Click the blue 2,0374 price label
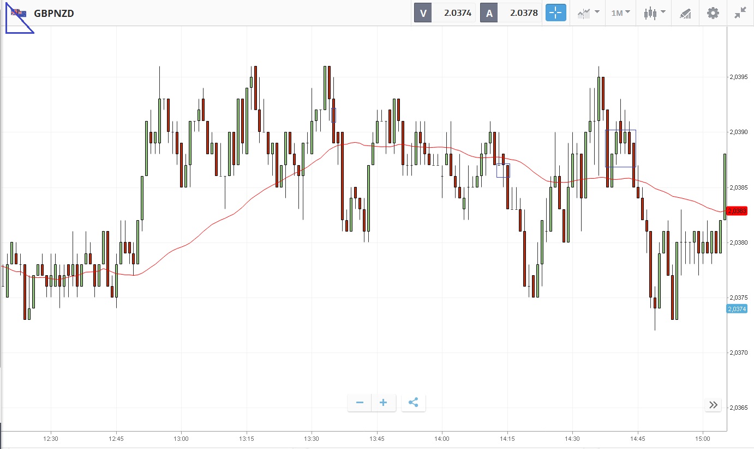The height and width of the screenshot is (449, 754). (737, 309)
